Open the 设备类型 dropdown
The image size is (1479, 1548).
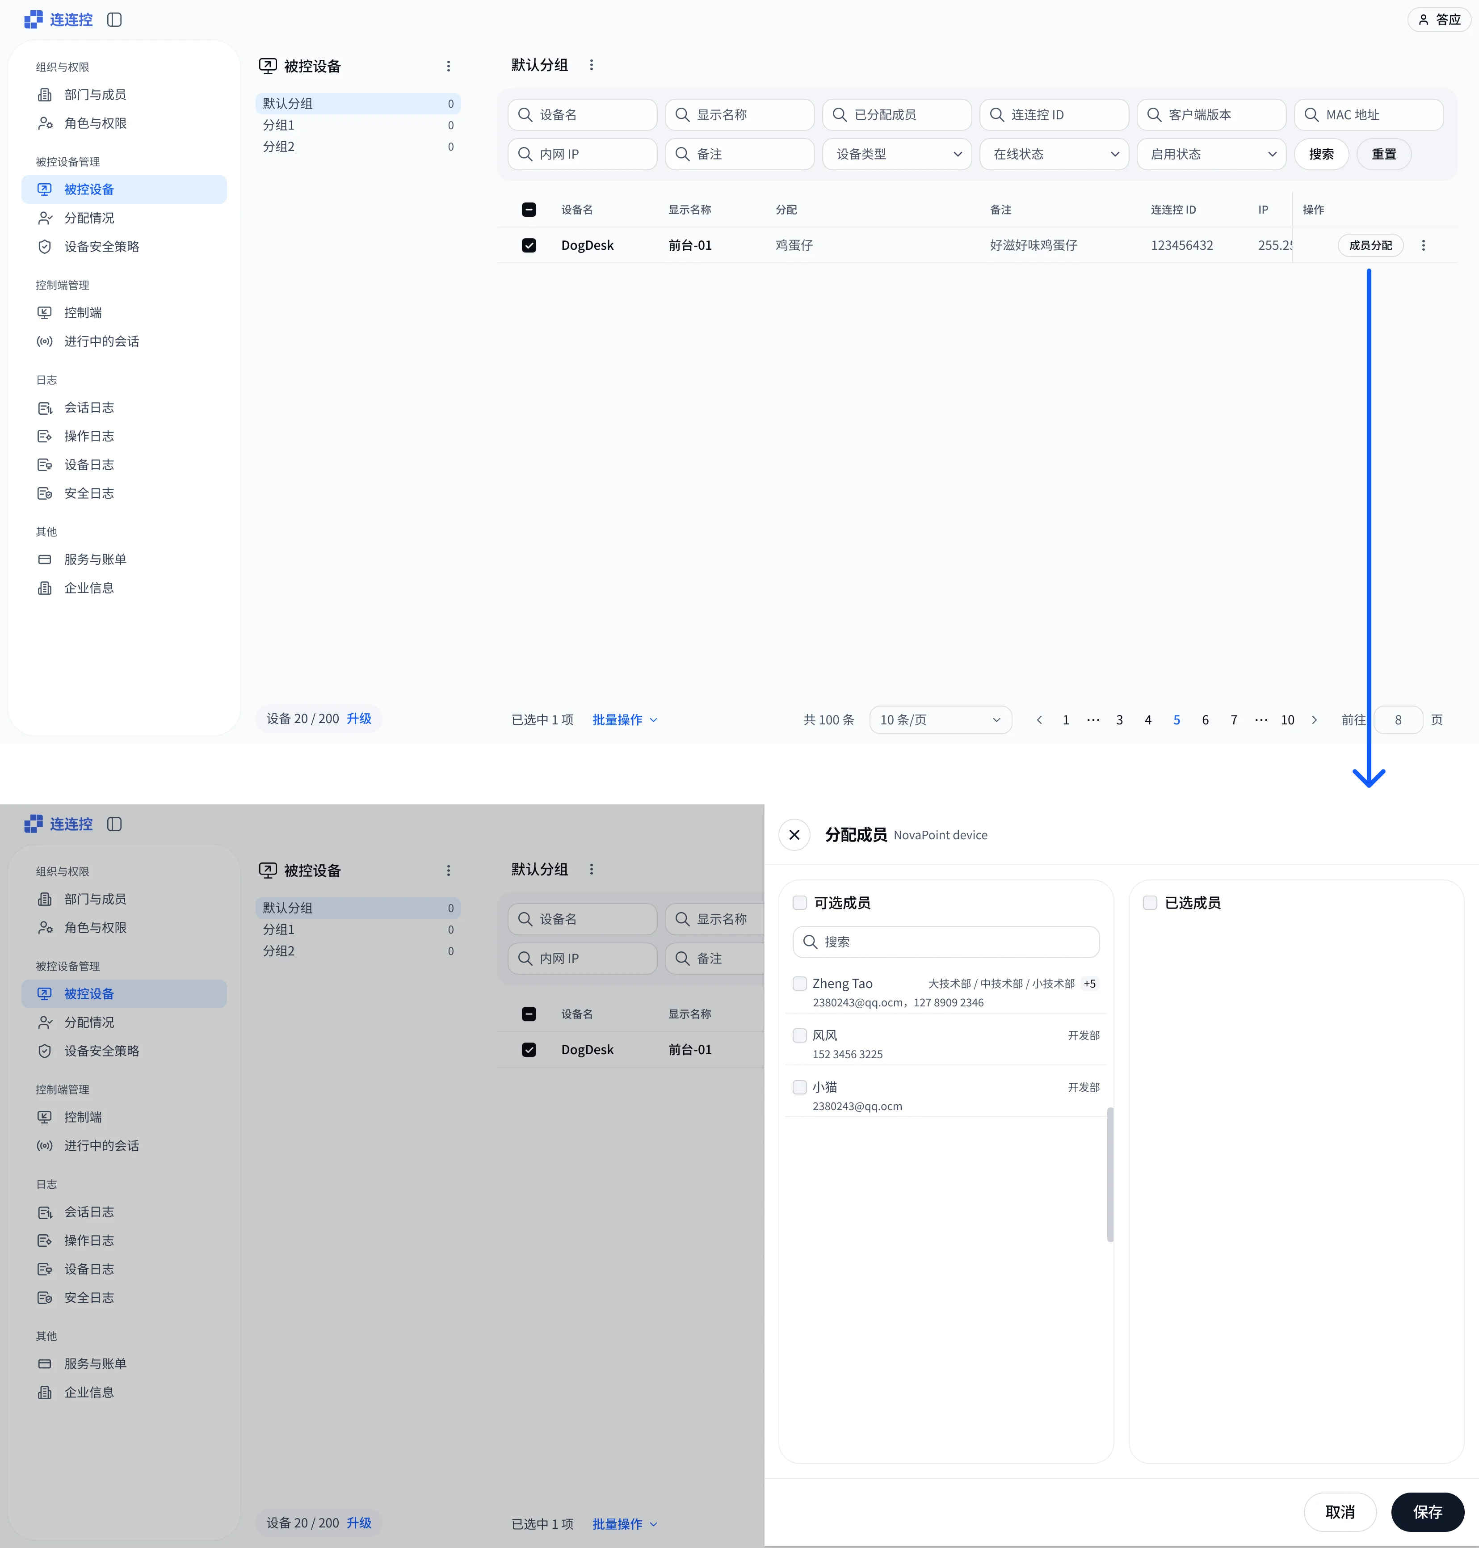point(896,154)
